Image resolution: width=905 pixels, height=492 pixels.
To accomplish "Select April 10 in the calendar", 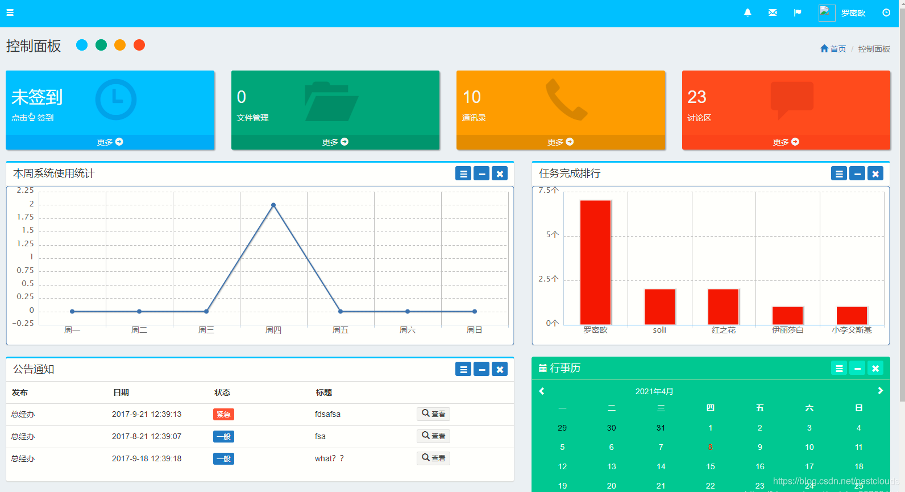I will (x=809, y=447).
